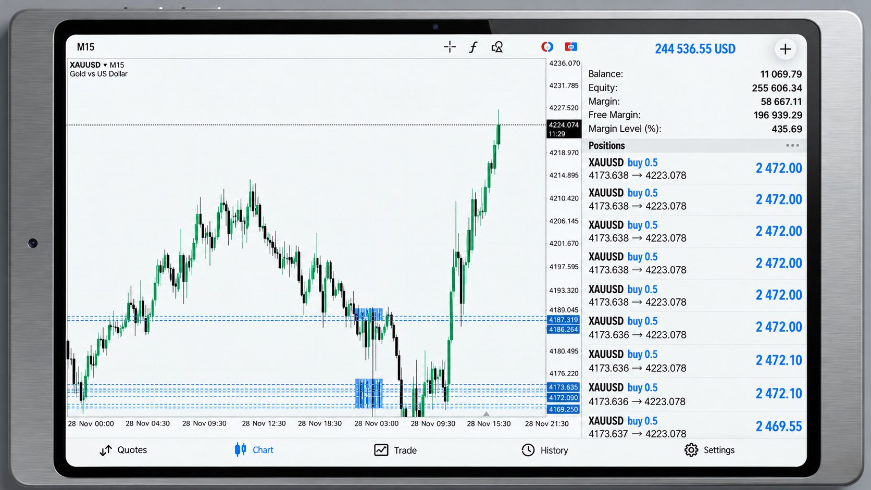
Task: Click the Margin Level value 435.69
Action: point(787,129)
